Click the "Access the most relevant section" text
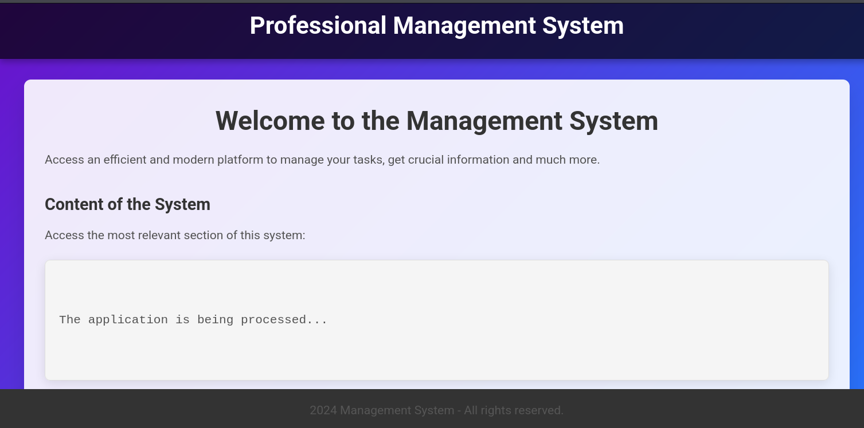 click(x=174, y=235)
